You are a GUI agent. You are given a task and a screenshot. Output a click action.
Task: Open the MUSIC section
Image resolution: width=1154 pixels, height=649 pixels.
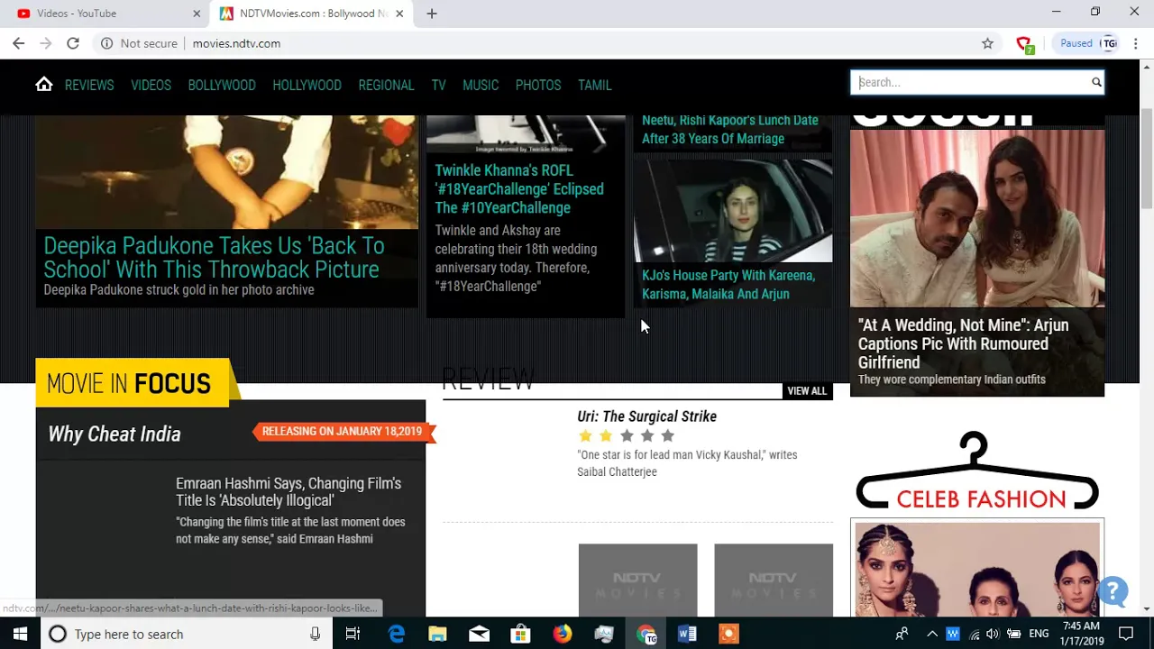coord(481,85)
